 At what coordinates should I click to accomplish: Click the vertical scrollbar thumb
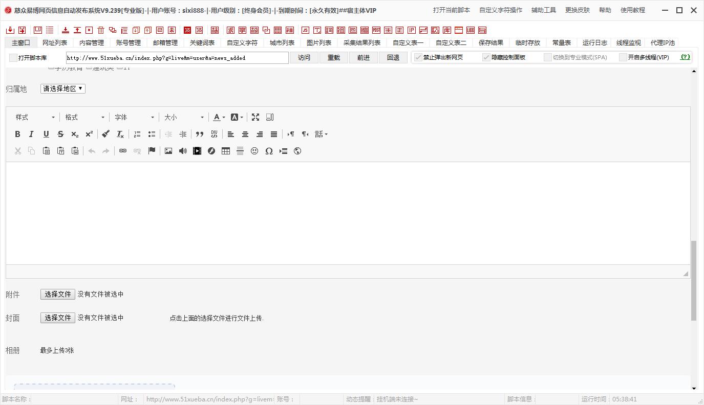[x=694, y=280]
